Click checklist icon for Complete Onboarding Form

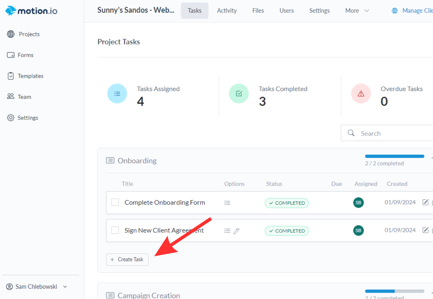(x=227, y=203)
